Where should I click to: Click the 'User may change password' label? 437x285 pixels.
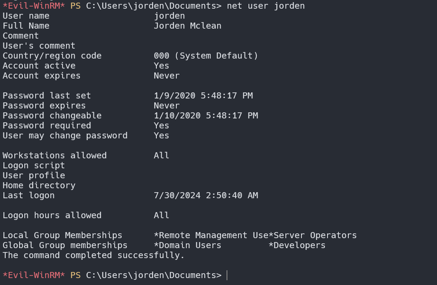click(x=65, y=135)
